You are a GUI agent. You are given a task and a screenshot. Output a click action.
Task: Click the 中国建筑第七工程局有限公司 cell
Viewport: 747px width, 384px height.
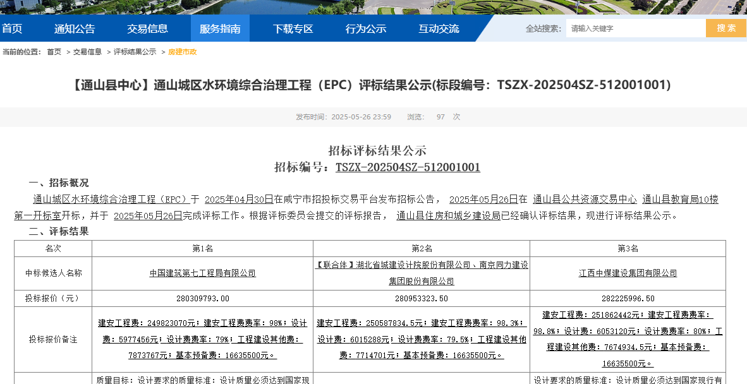click(x=202, y=273)
